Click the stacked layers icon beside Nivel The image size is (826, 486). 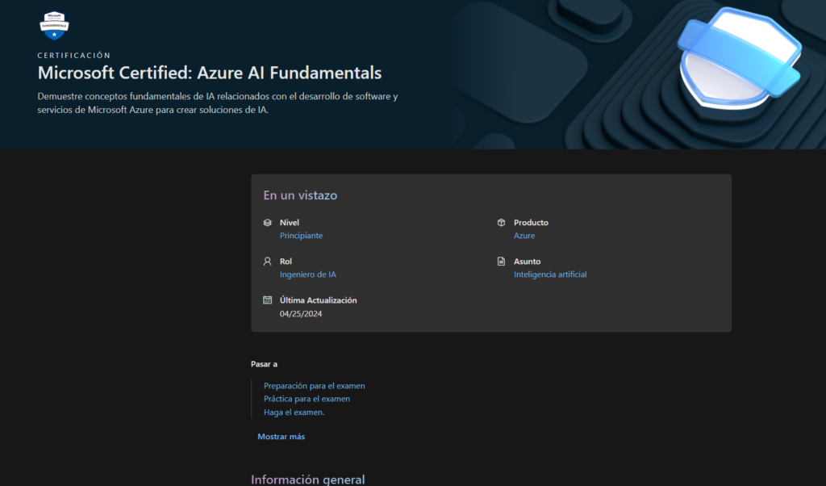click(268, 223)
